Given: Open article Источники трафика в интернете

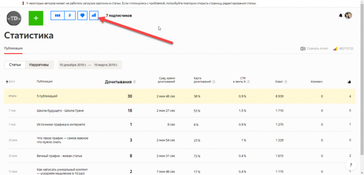Looking at the screenshot, I should tap(61, 125).
